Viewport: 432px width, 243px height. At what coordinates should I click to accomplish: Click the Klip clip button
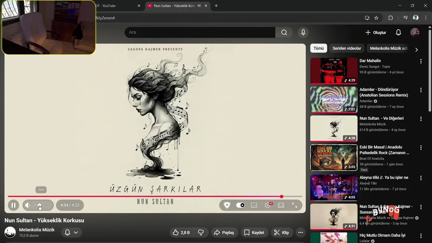pyautogui.click(x=281, y=233)
